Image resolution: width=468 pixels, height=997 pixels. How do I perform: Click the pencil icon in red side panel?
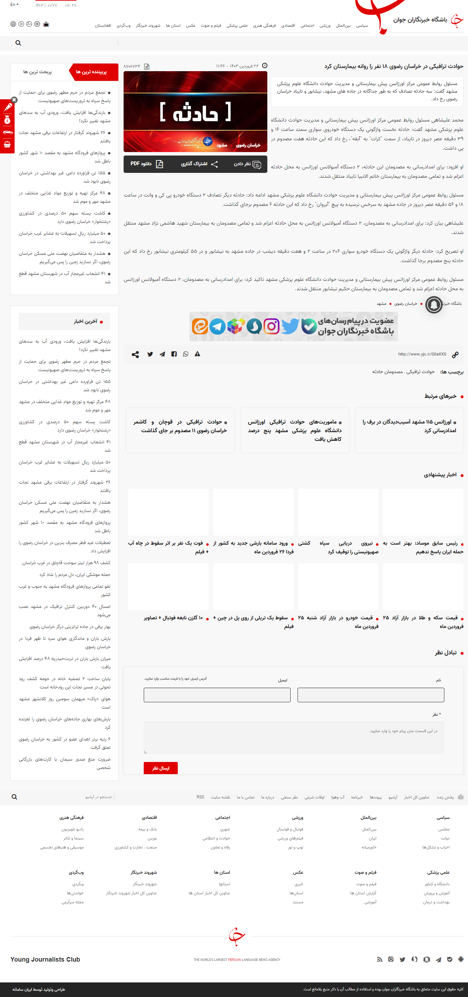tap(8, 108)
